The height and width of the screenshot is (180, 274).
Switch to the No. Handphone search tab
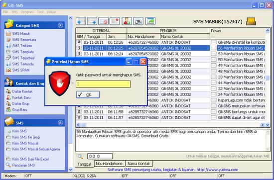tap(109, 164)
